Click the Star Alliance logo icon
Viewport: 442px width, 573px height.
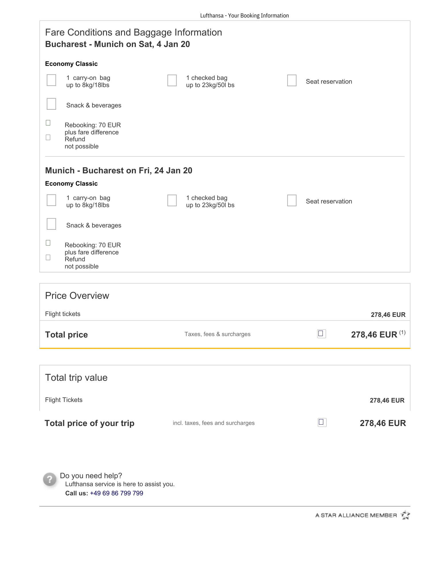405,515
